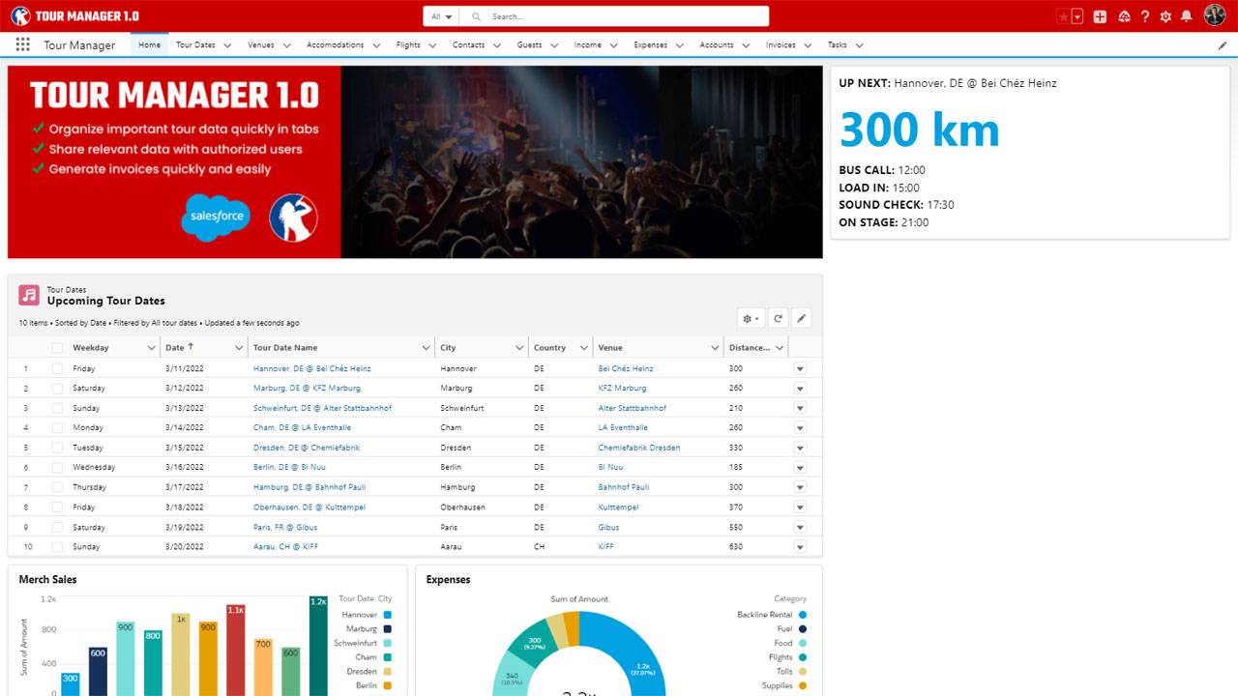Viewport: 1238px width, 696px height.
Task: Open the App Launcher grid icon
Action: click(23, 44)
